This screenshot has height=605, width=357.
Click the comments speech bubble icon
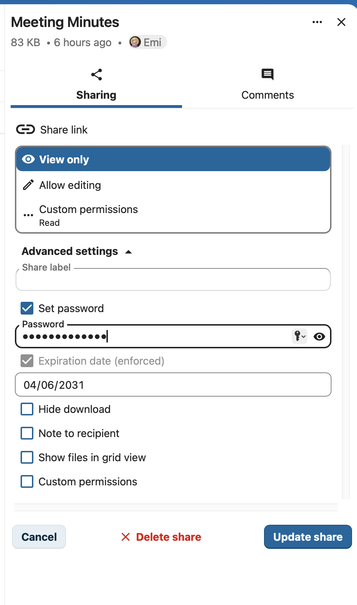click(x=268, y=75)
